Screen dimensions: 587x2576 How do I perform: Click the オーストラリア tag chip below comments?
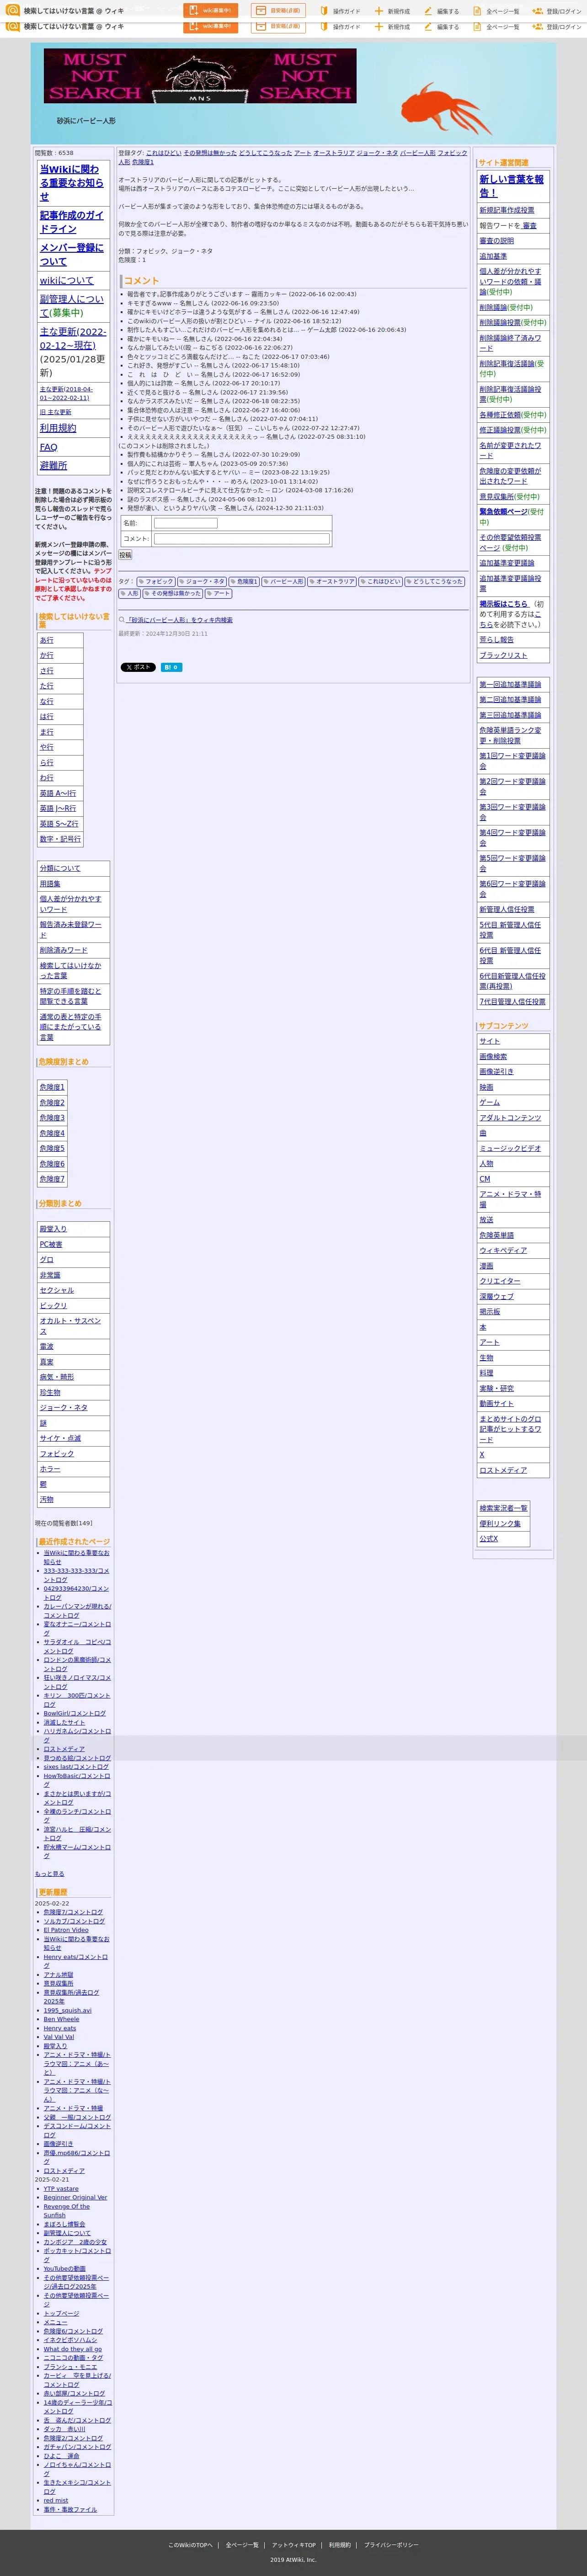click(332, 581)
